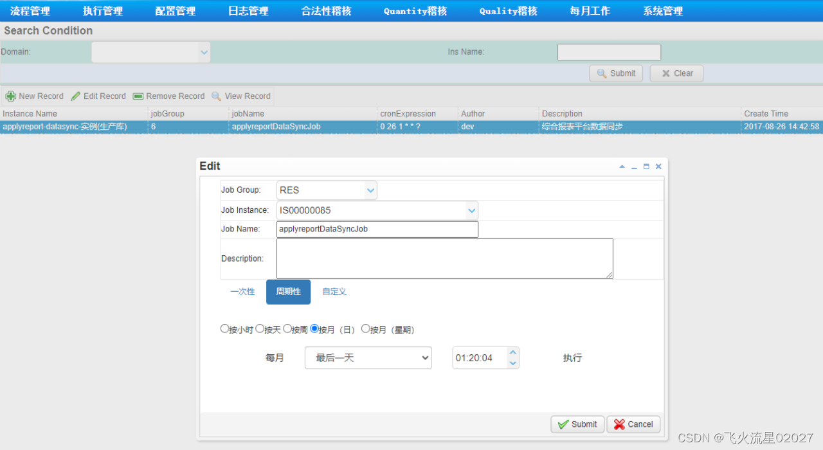Viewport: 823px width, 450px height.
Task: Click the View Record magnifier icon
Action: [x=217, y=96]
